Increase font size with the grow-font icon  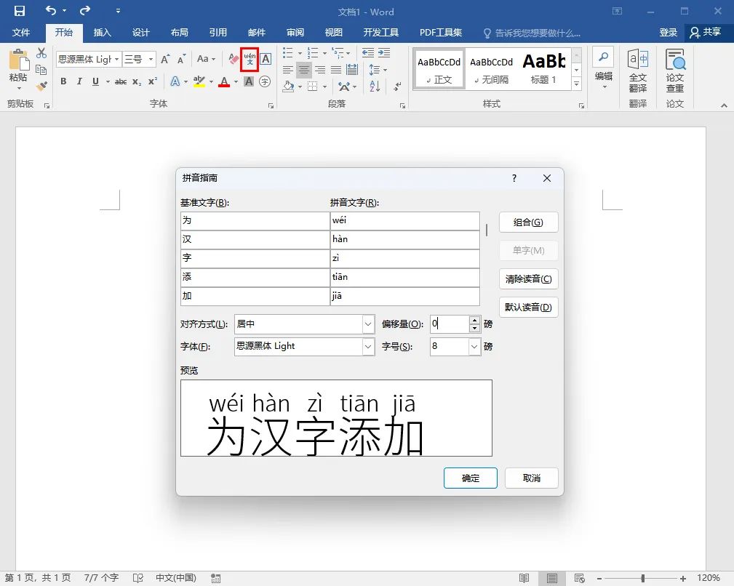click(165, 60)
